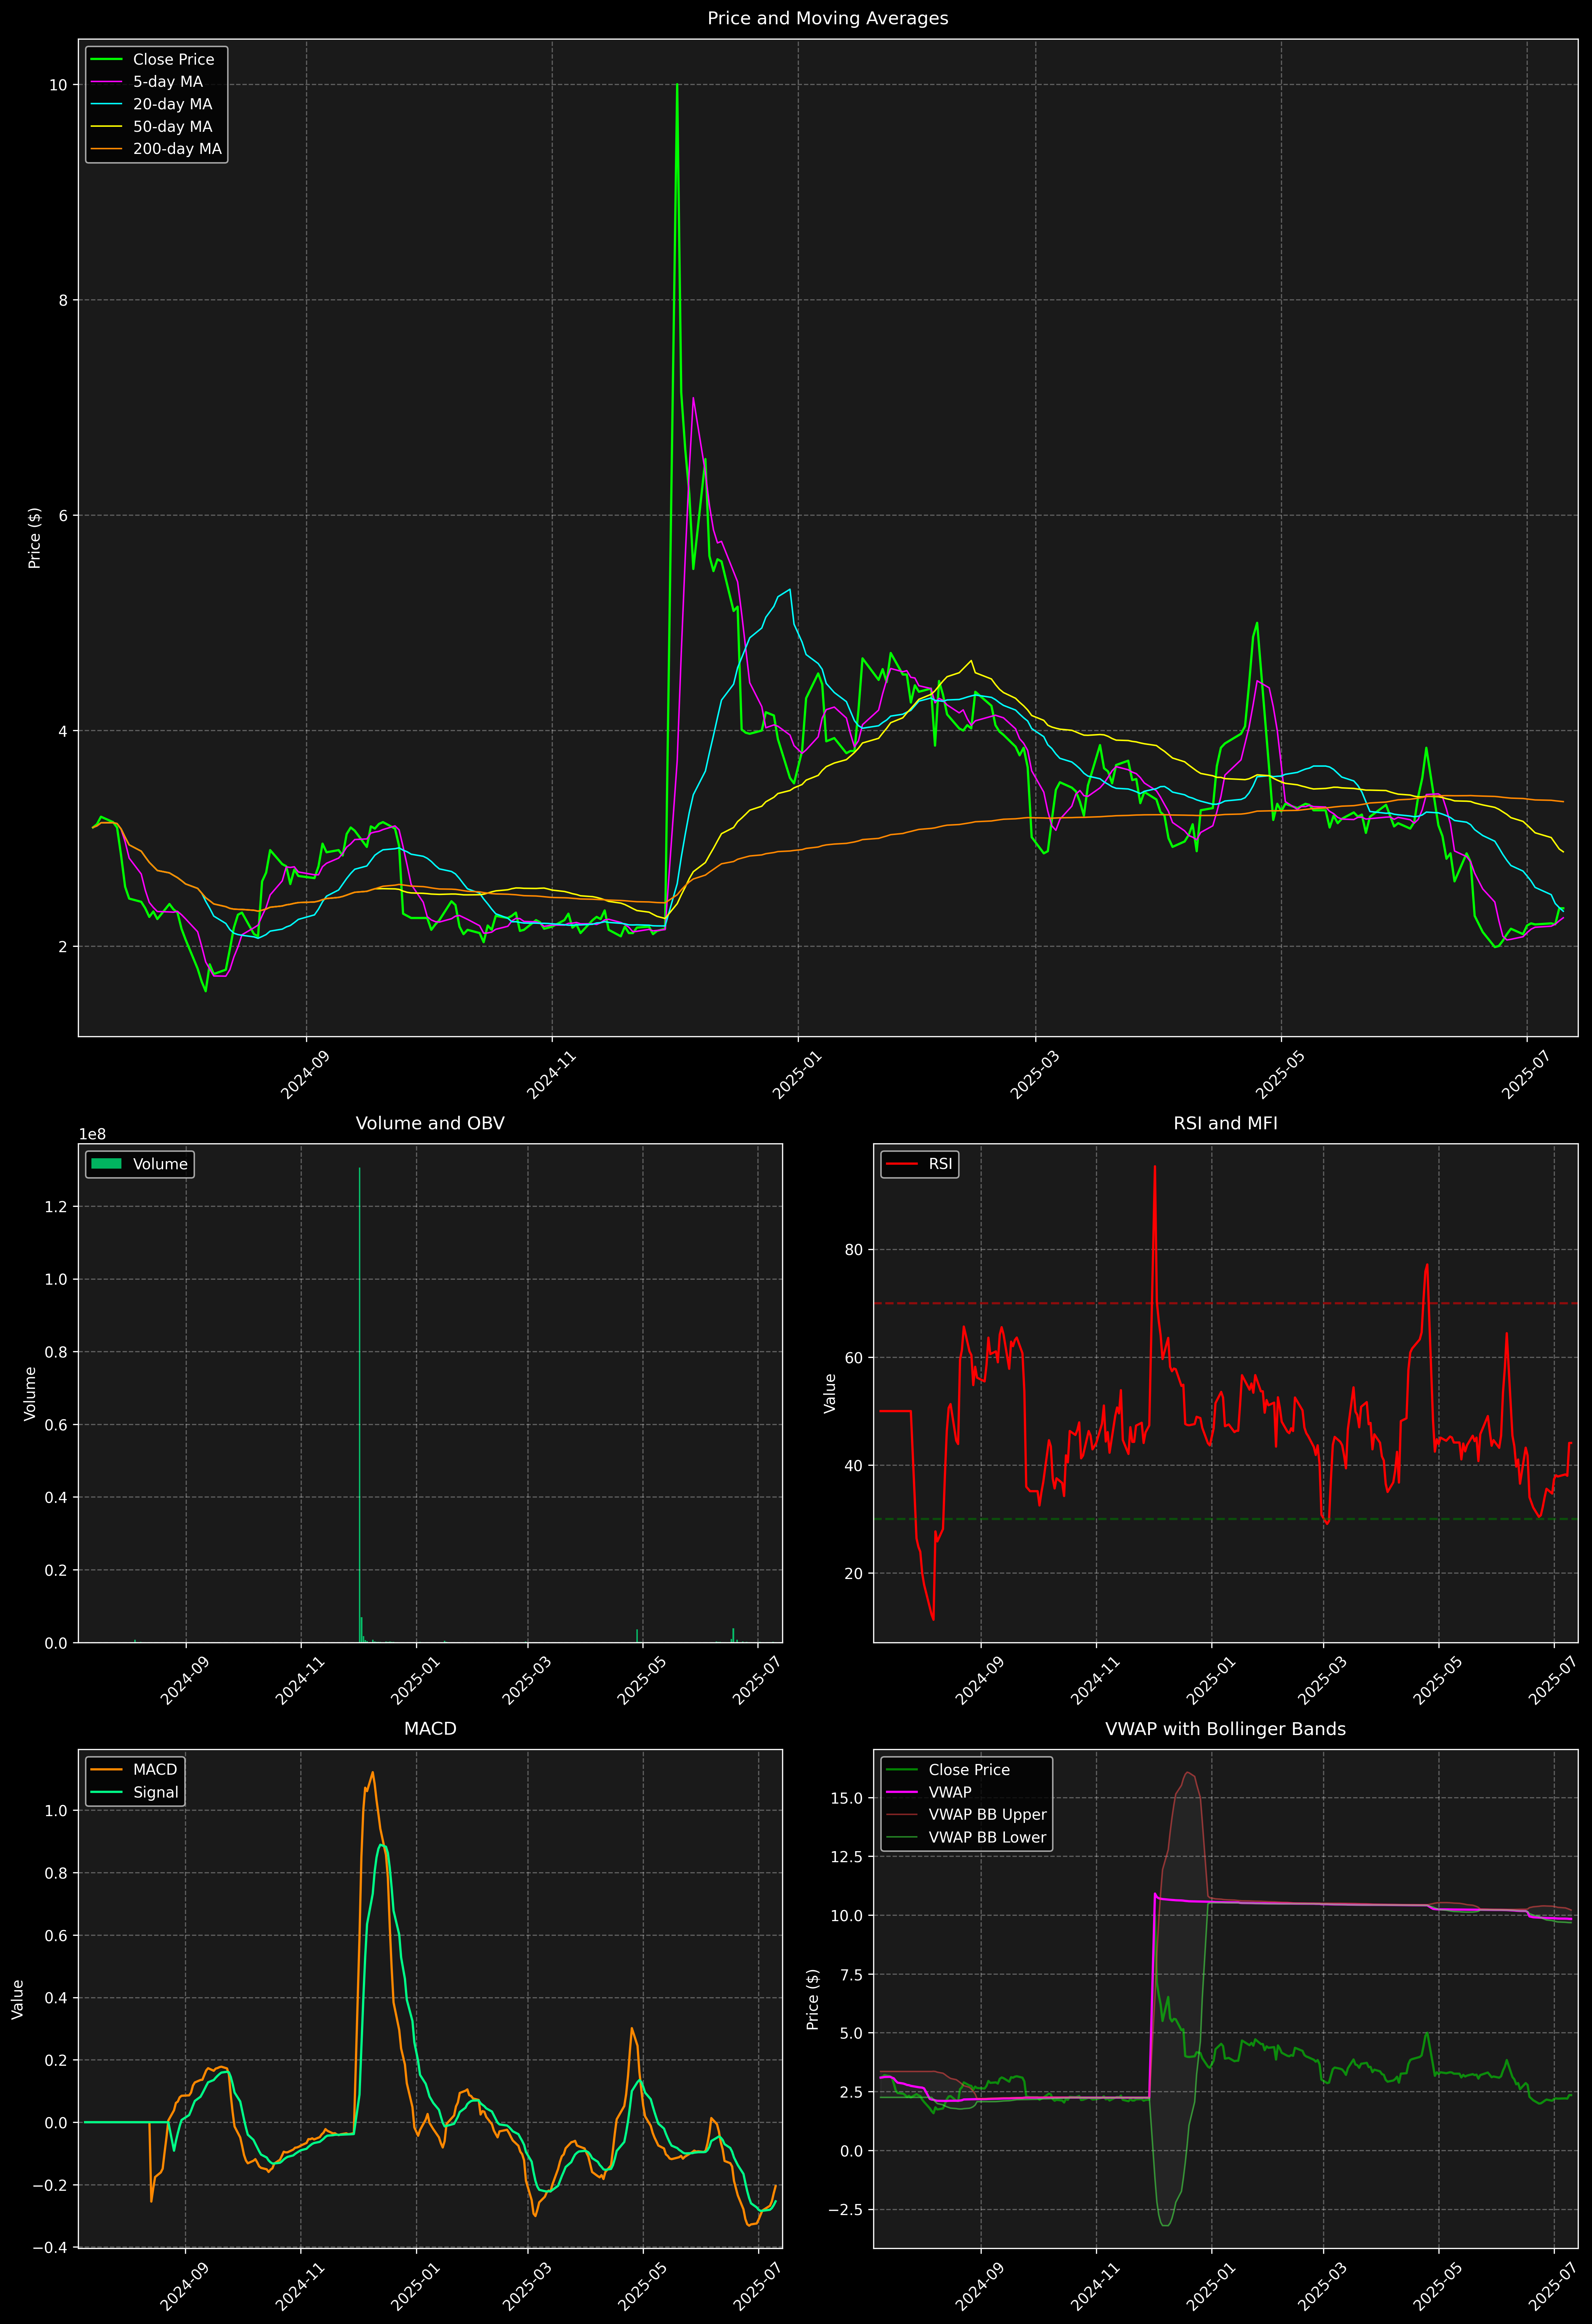Click the vertical 'Volume' y-axis label
Image resolution: width=1592 pixels, height=2324 pixels.
coord(30,1393)
